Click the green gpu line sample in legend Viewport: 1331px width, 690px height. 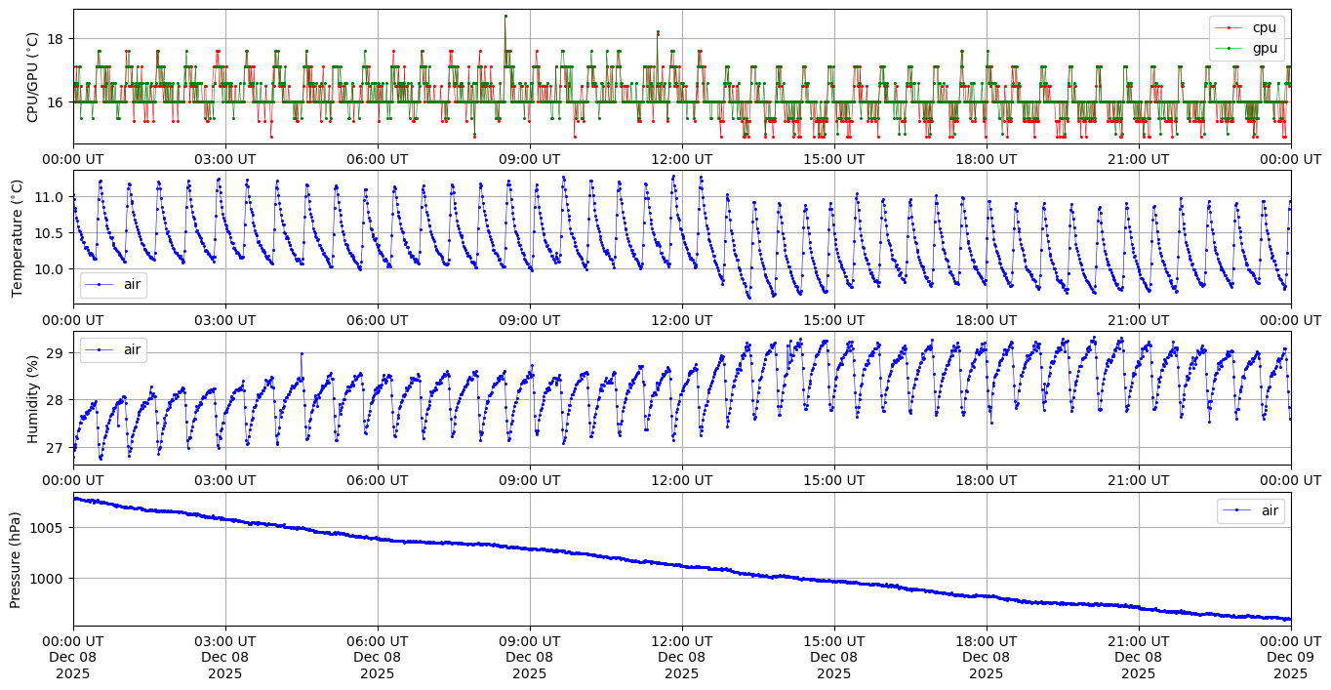(x=1229, y=48)
